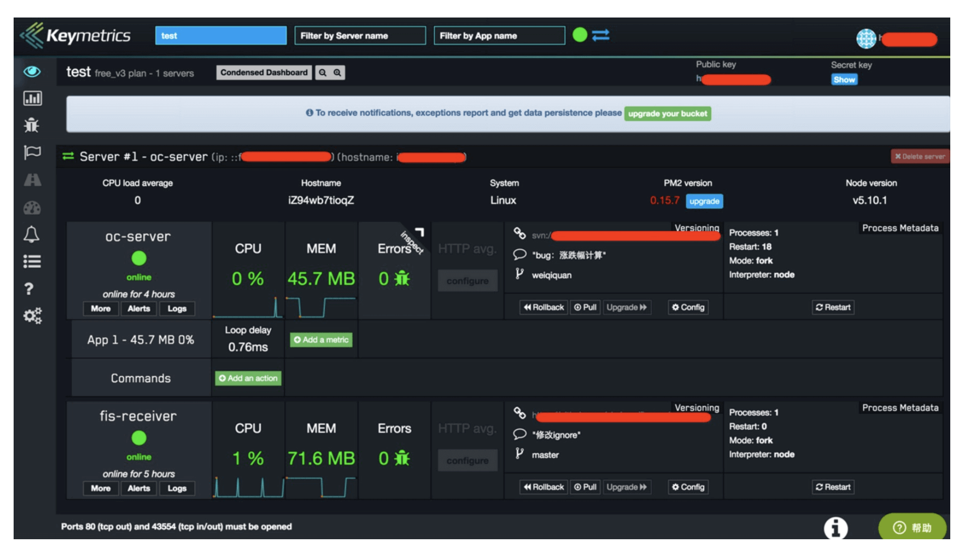
Task: Click the oc-server MEM 45.7 MB value
Action: [x=321, y=279]
